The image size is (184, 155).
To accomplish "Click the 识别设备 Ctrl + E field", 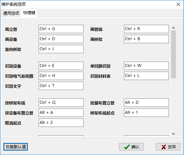I will 61,66.
